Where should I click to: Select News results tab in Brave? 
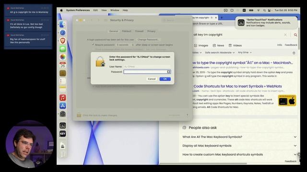point(218,45)
